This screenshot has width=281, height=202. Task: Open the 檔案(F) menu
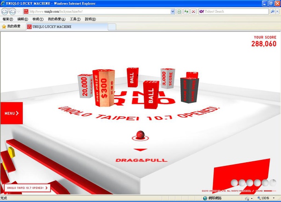[x=7, y=19]
